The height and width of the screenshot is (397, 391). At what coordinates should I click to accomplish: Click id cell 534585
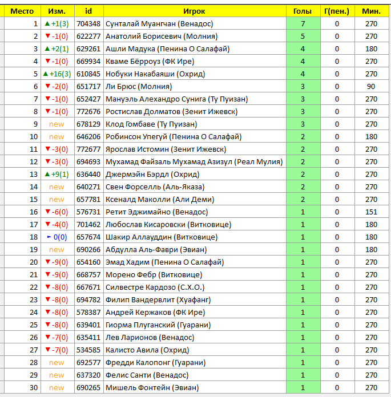click(88, 350)
